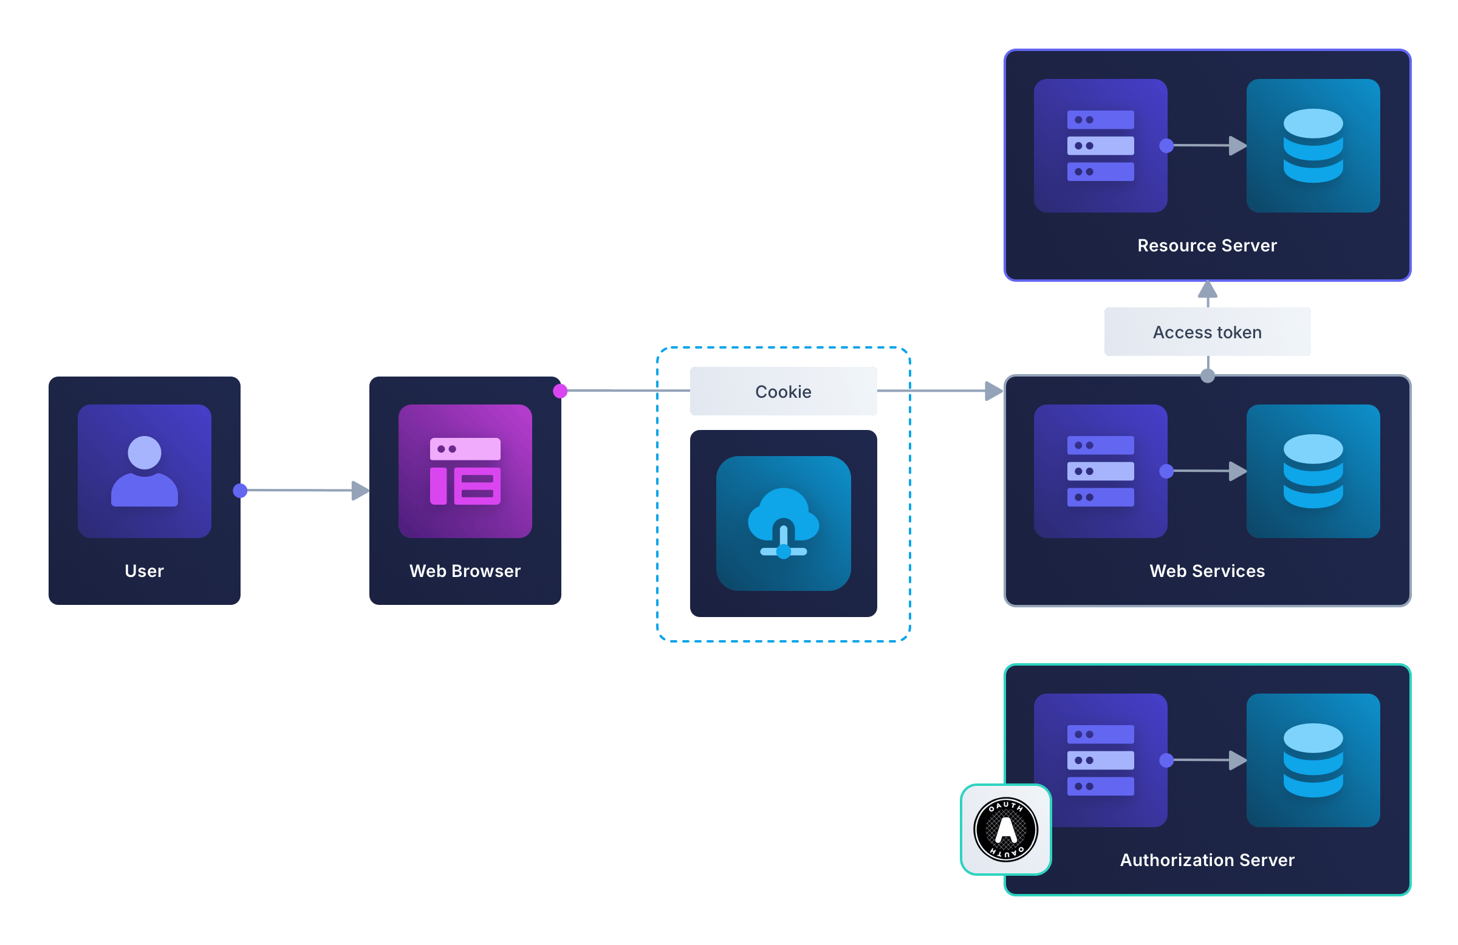Click the Access token label box
The height and width of the screenshot is (945, 1458).
pos(1207,332)
